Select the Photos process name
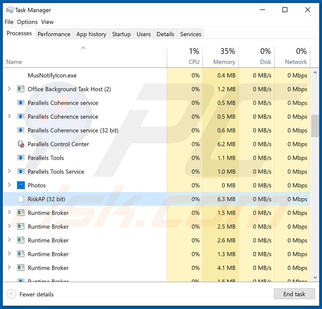The width and height of the screenshot is (322, 309). coord(37,185)
